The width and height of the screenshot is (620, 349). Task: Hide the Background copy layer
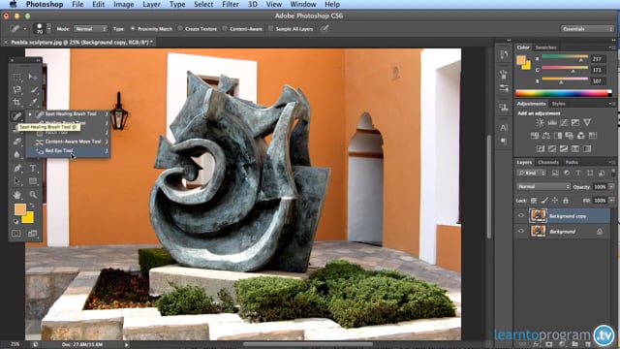(x=521, y=215)
